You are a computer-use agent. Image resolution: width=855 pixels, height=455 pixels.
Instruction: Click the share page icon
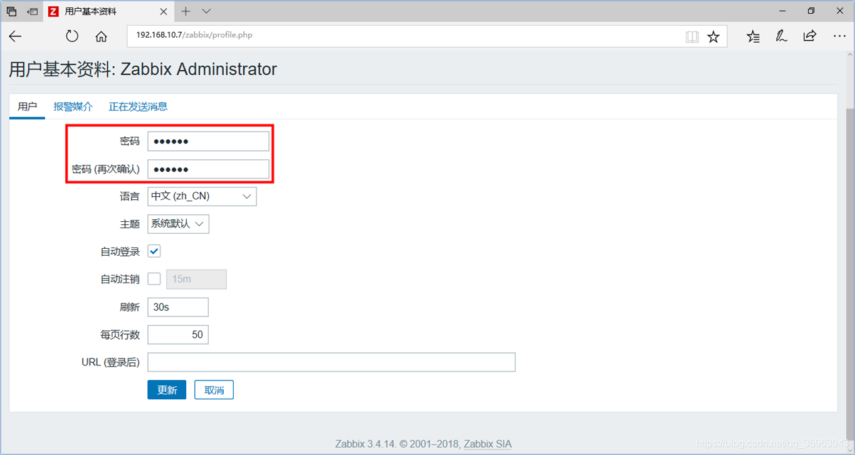810,36
